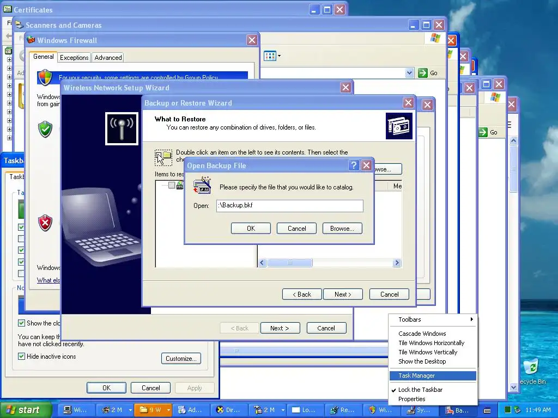The image size is (558, 418).
Task: Switch to the Ba... backup taskbar button
Action: pos(459,410)
